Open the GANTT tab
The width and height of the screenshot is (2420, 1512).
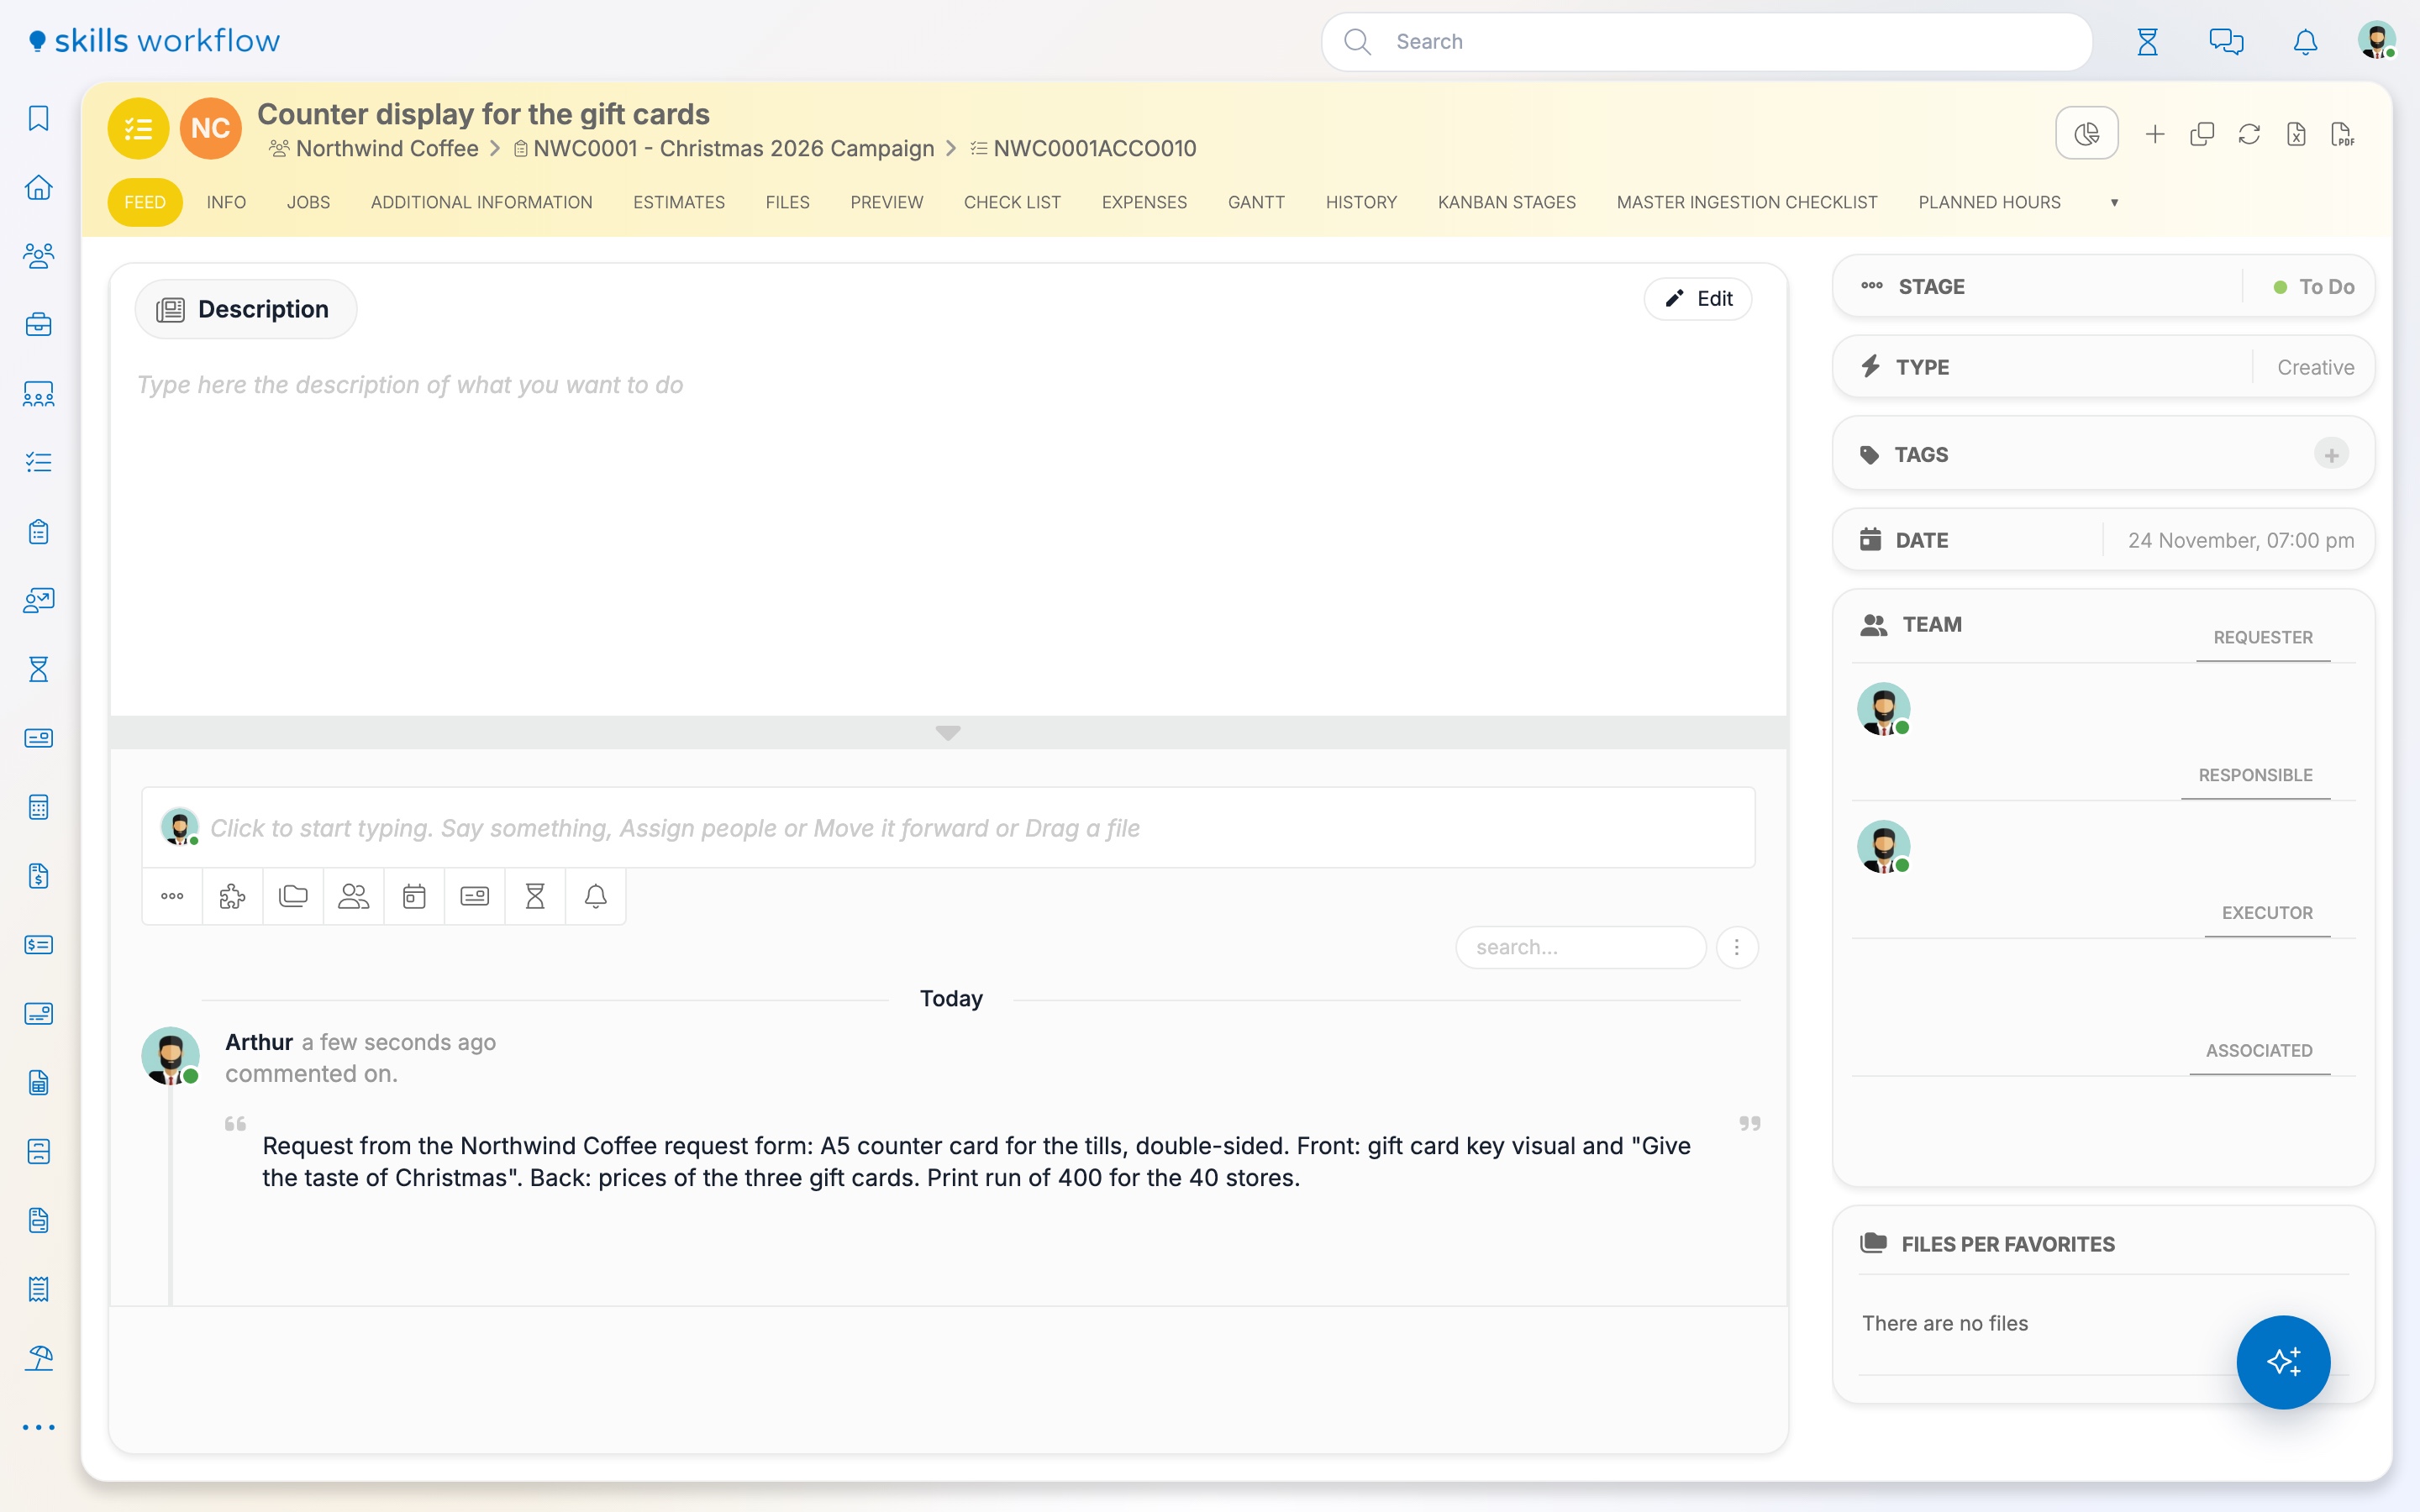pos(1256,202)
